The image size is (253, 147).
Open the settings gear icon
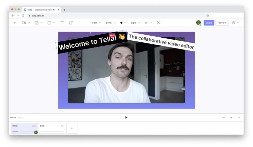tap(233, 23)
